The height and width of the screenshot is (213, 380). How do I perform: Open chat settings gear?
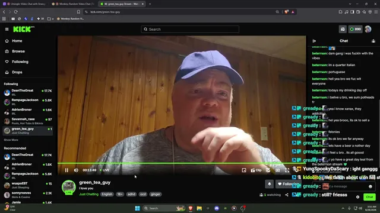tap(357, 197)
